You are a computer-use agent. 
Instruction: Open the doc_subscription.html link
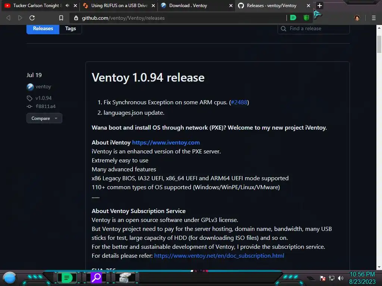point(219,255)
